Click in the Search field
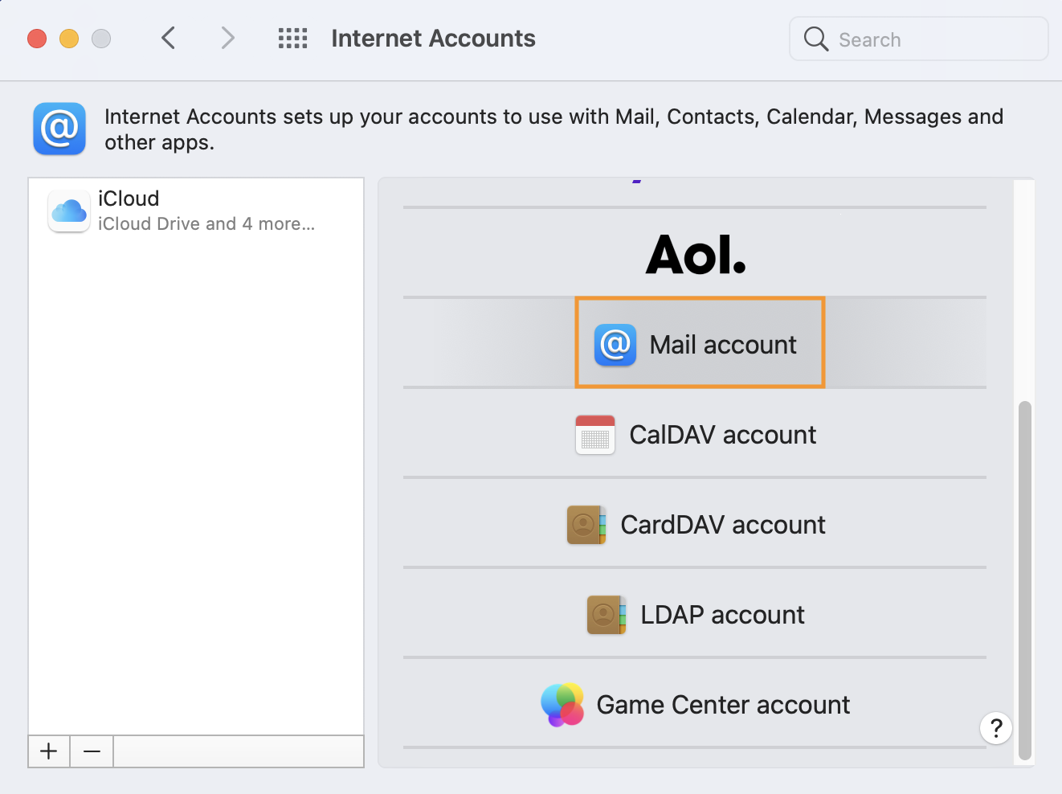This screenshot has height=794, width=1062. pyautogui.click(x=932, y=39)
